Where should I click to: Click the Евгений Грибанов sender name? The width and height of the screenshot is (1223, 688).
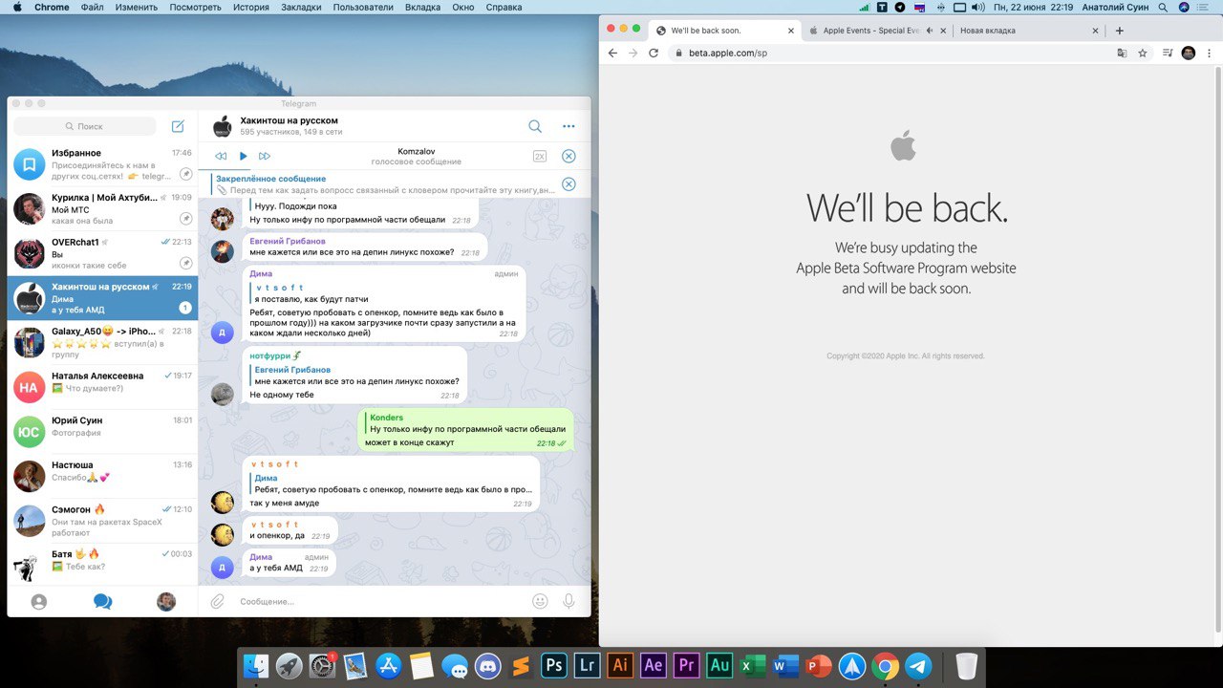[x=287, y=242]
